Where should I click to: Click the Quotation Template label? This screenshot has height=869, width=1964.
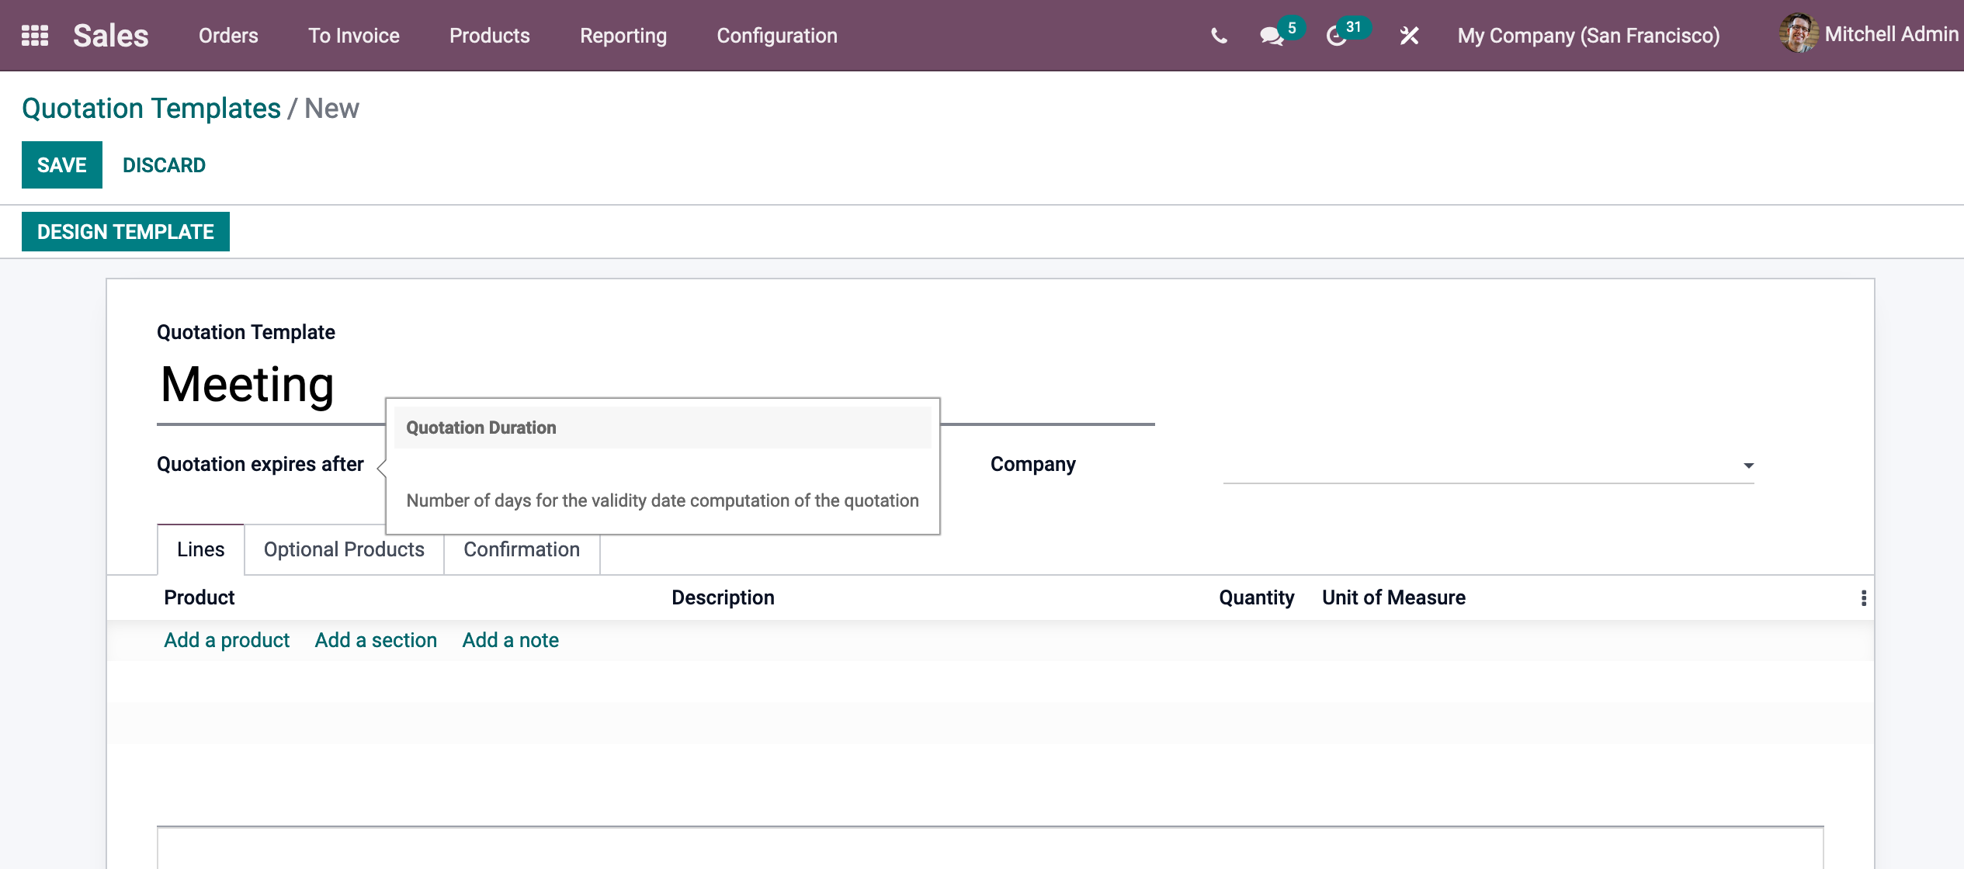coord(246,332)
